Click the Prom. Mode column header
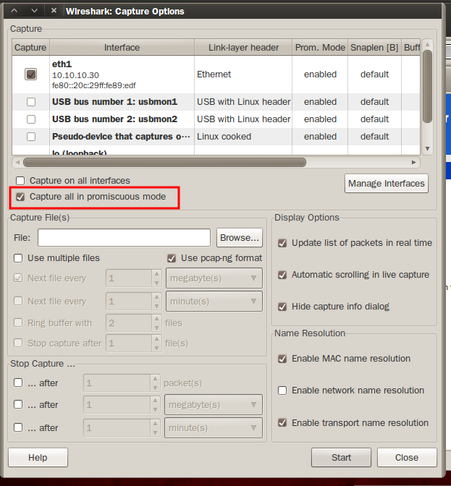451x486 pixels. [320, 48]
